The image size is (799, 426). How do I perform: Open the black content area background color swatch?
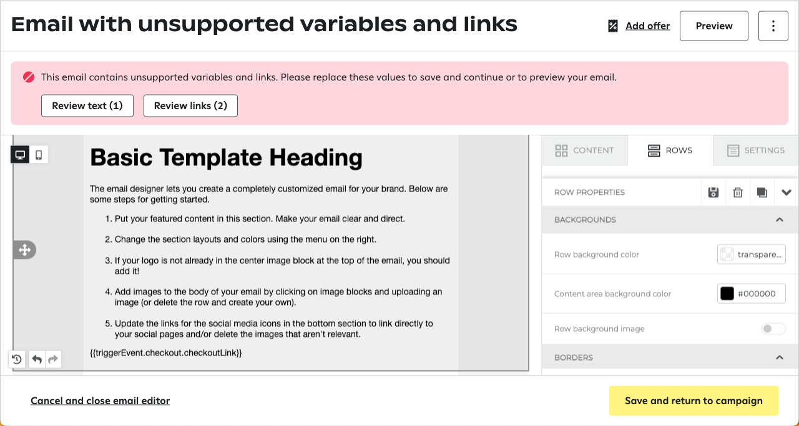pyautogui.click(x=727, y=293)
